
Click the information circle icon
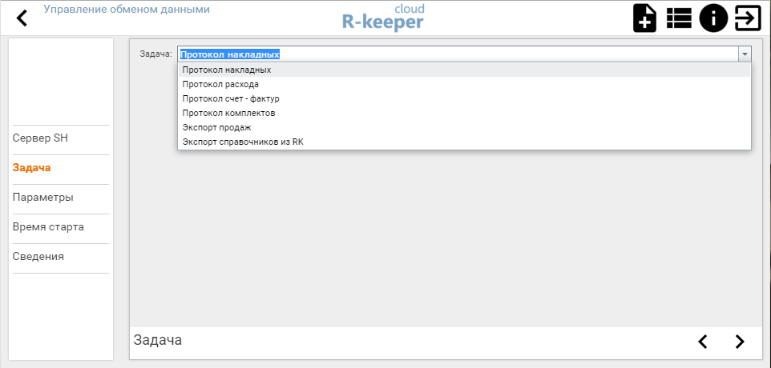[713, 18]
